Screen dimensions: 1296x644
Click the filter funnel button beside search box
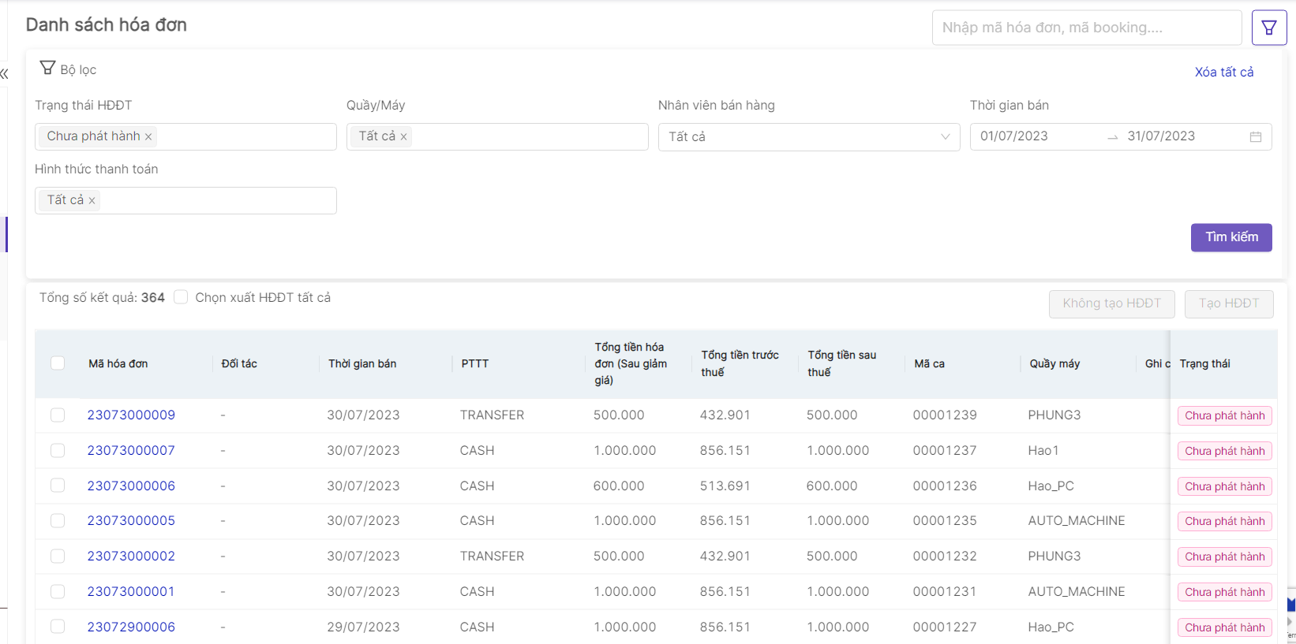(1269, 28)
